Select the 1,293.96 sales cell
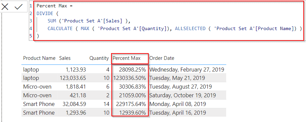Viewport: 306px width, 122px height. (x=75, y=113)
